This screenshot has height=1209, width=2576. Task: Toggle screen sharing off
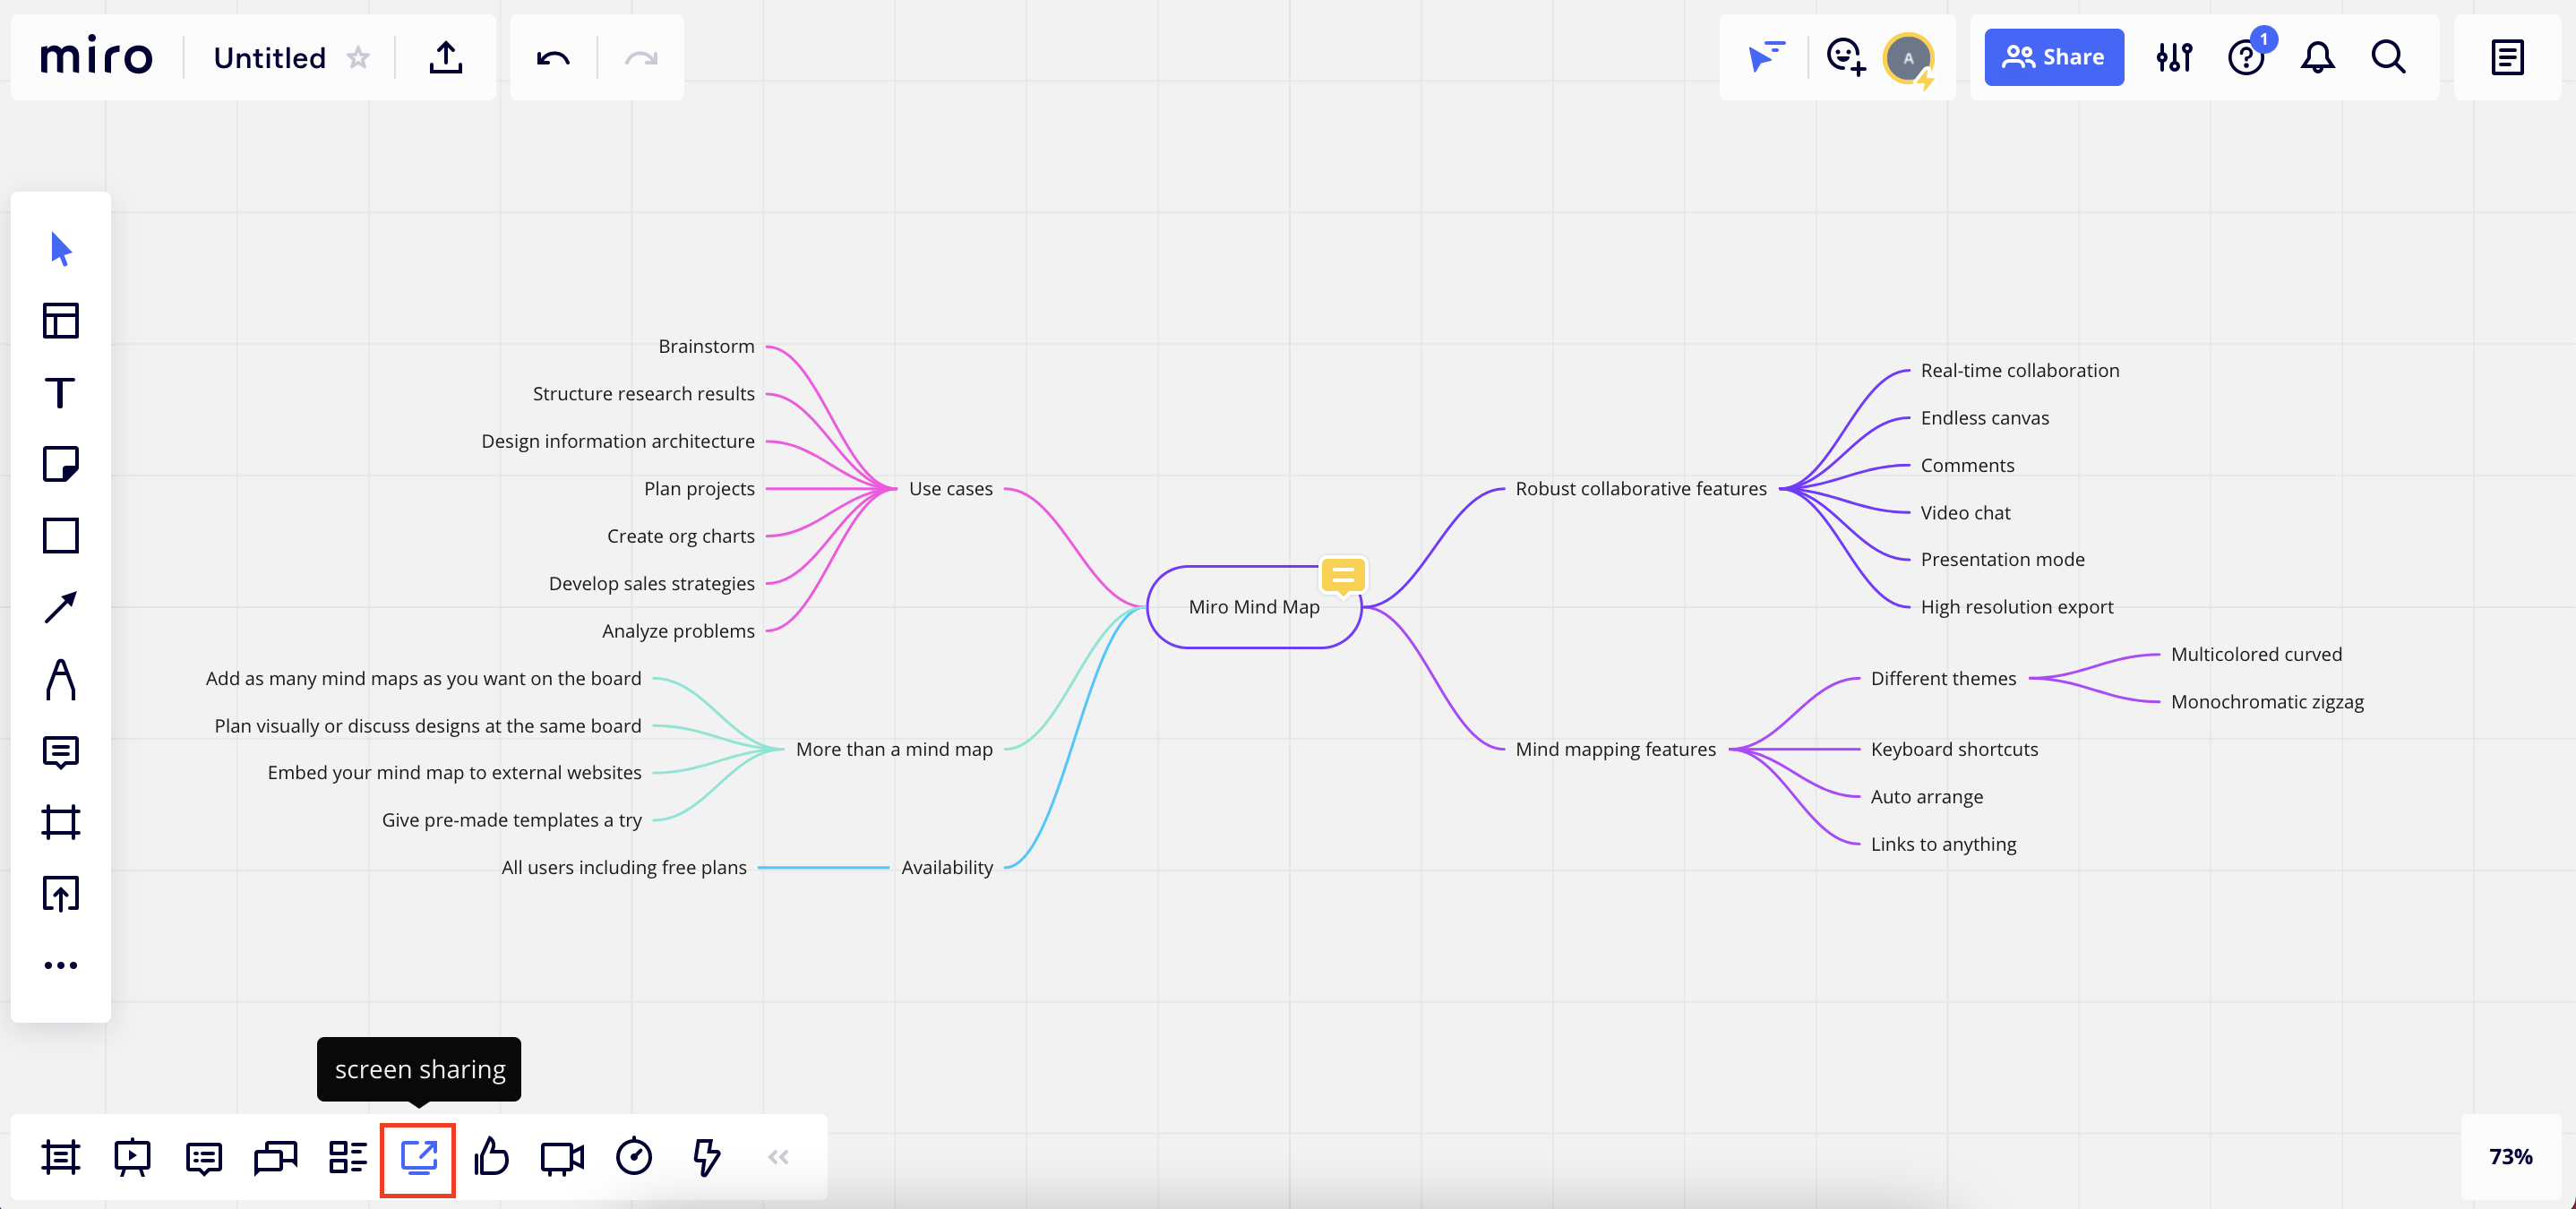[x=419, y=1157]
